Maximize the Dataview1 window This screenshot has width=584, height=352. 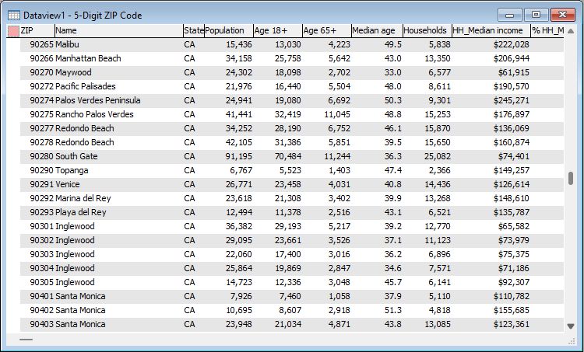pos(536,16)
